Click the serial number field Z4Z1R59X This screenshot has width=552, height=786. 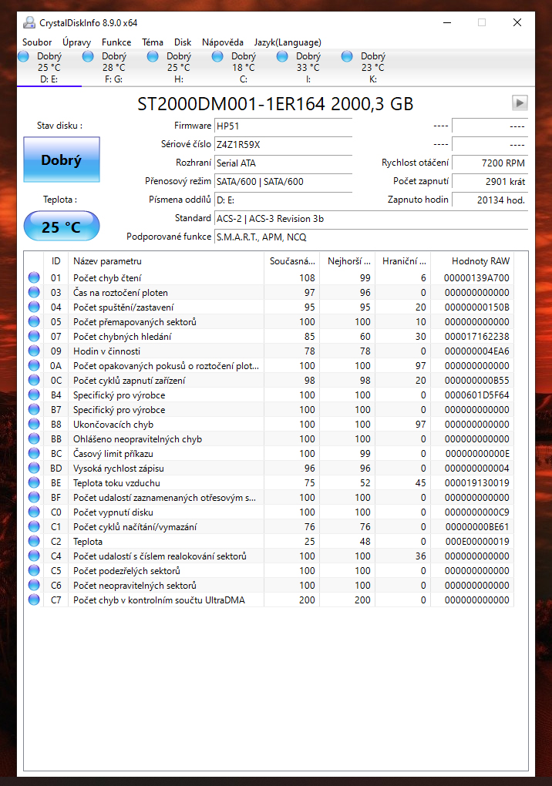(x=283, y=144)
